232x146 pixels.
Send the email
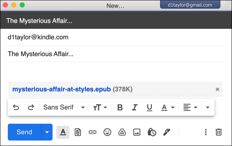coord(25,132)
